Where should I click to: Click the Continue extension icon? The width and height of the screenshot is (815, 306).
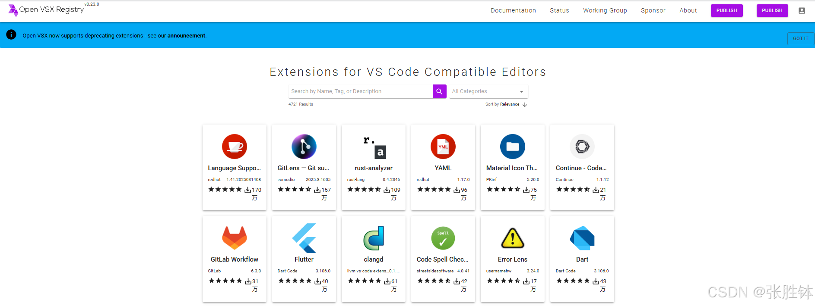pyautogui.click(x=582, y=147)
